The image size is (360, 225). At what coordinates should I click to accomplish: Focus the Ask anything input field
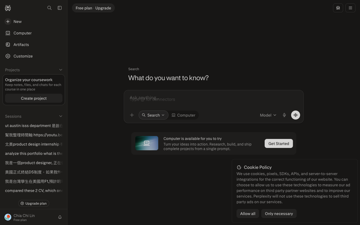pos(214,99)
